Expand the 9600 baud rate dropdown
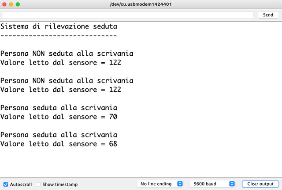 tap(213, 184)
